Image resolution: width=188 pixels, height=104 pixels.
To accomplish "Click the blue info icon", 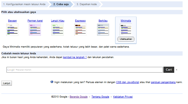I will tap(52, 82).
